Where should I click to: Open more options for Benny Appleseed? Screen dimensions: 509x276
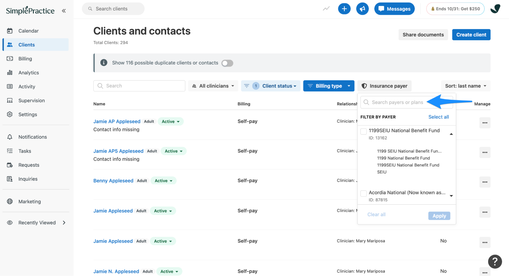485,182
